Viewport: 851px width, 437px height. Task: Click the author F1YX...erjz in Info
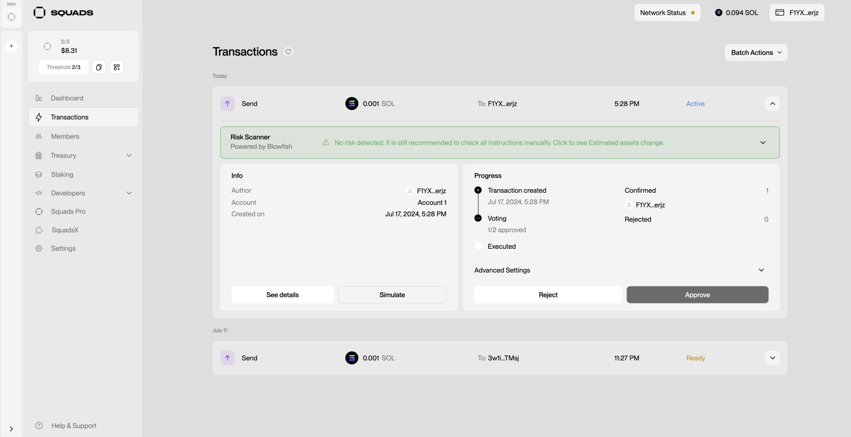click(427, 191)
